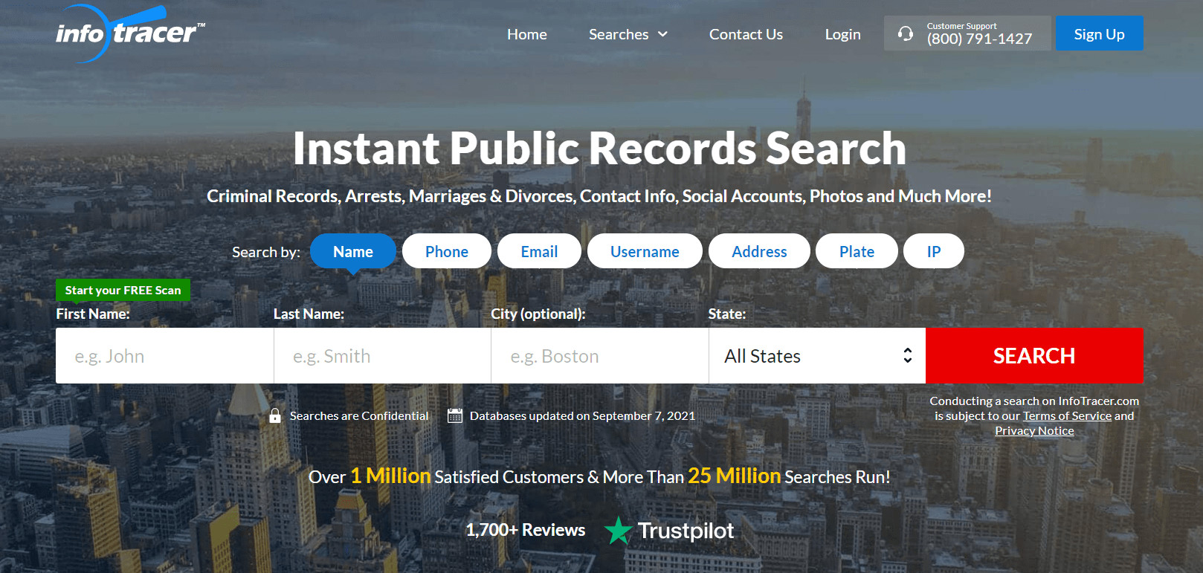Focus the Last Name field
Screen dimensions: 1203x573
[382, 356]
